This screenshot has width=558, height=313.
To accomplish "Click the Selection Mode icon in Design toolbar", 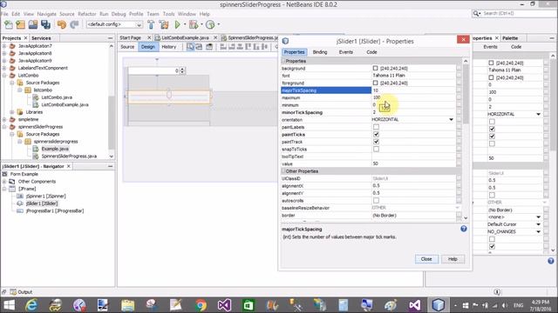I will pos(190,47).
